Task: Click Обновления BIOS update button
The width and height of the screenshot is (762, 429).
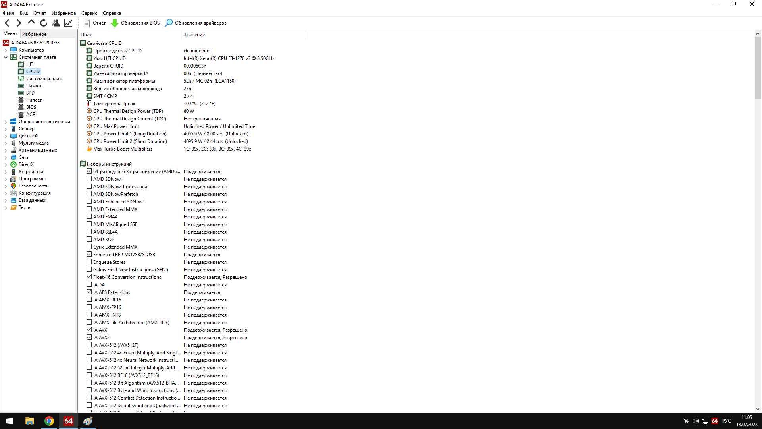Action: (135, 23)
